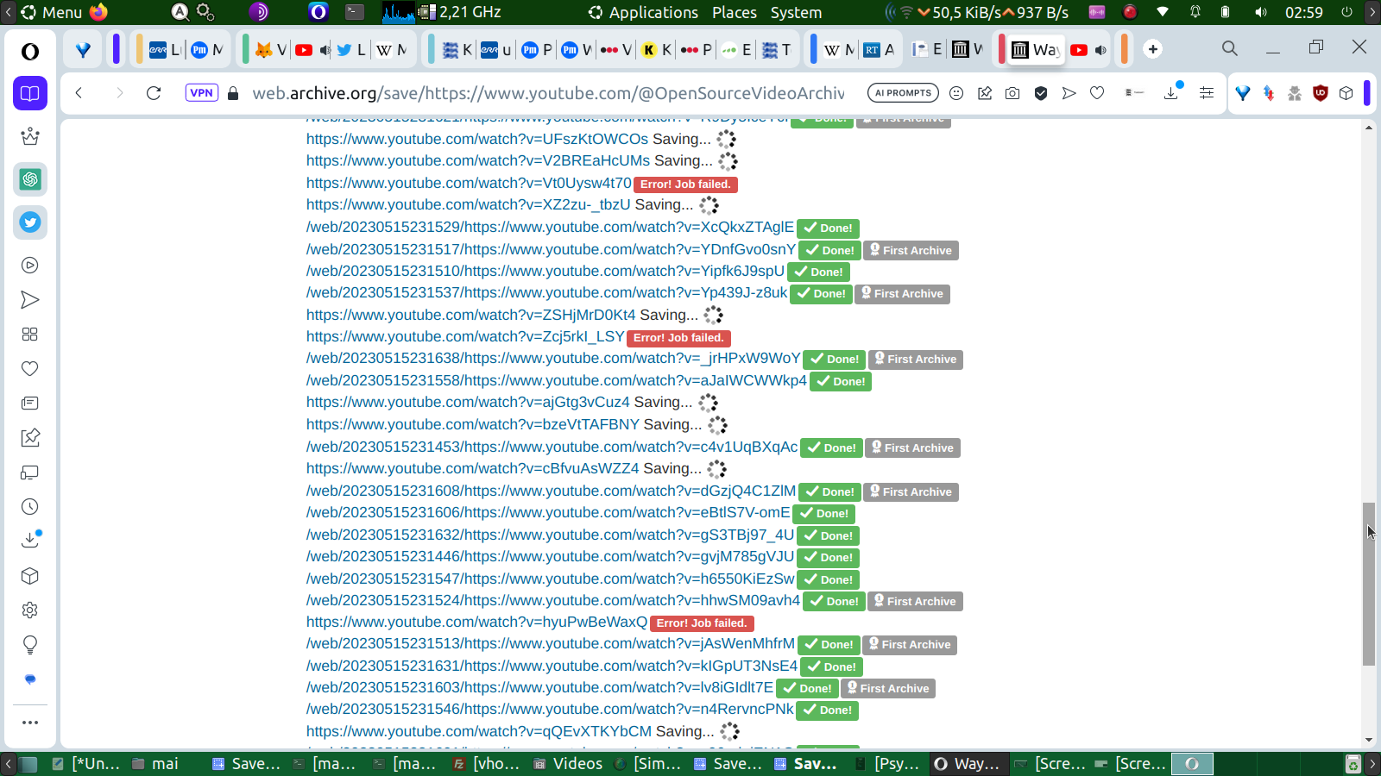Open the History clock icon in sidebar
The width and height of the screenshot is (1381, 776).
[30, 507]
